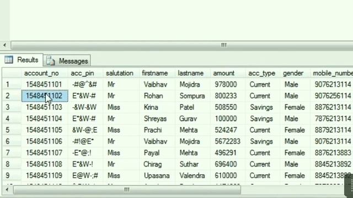This screenshot has height=198, width=353.
Task: Select account number 1548451104 cell
Action: [x=45, y=119]
